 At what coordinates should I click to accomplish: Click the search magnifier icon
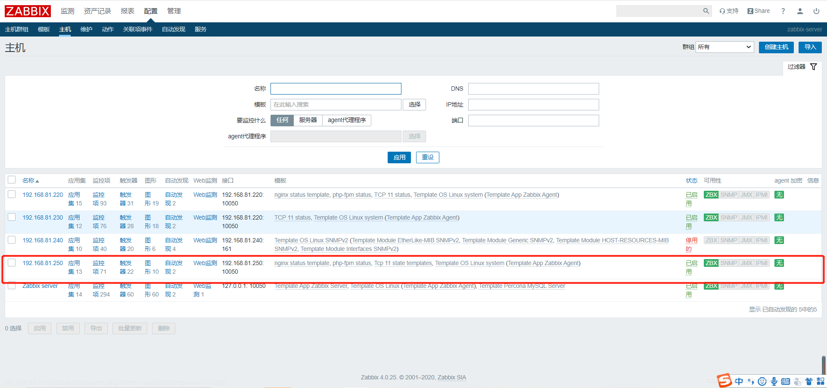(706, 11)
